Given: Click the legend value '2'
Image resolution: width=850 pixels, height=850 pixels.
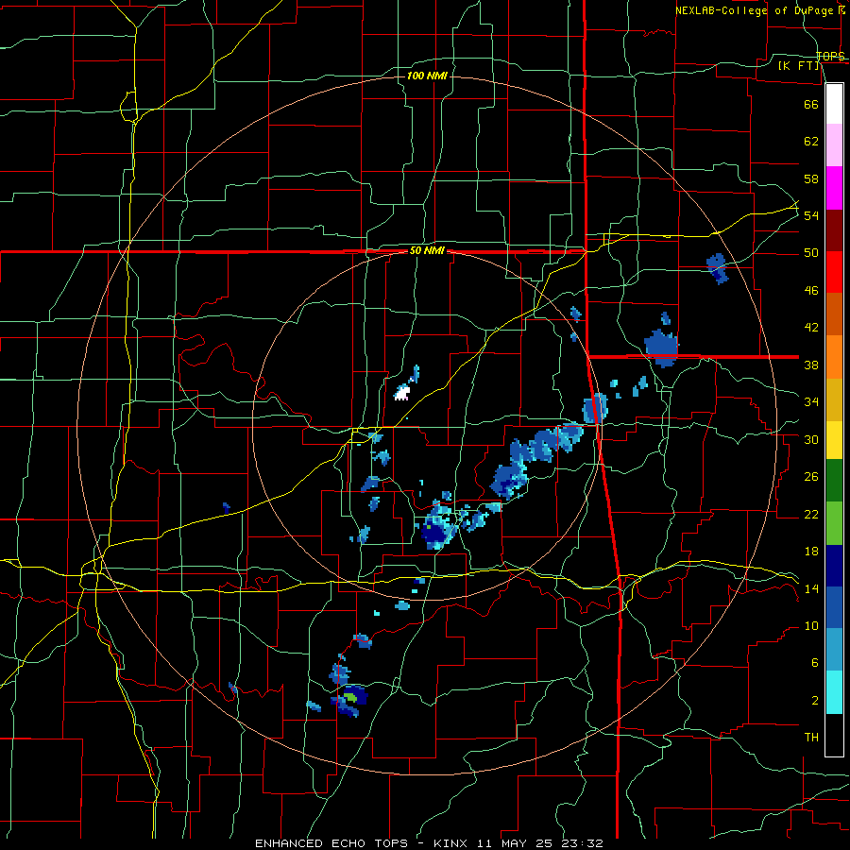Looking at the screenshot, I should pos(814,700).
